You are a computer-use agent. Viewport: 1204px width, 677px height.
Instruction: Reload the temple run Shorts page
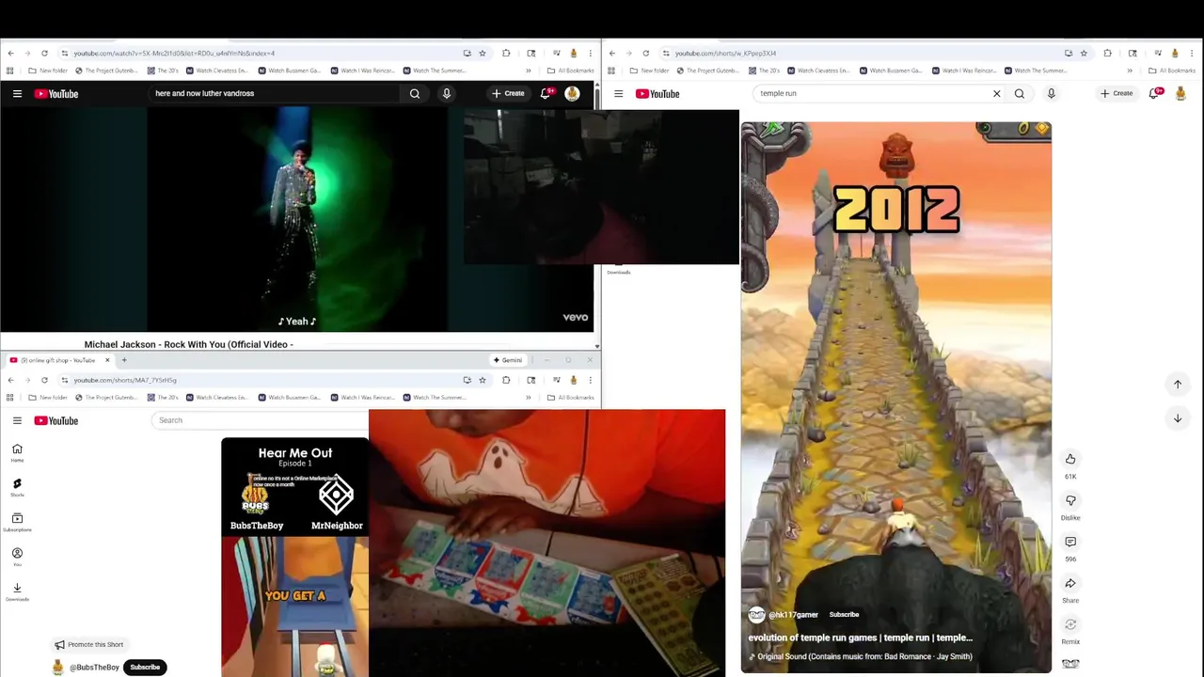645,53
